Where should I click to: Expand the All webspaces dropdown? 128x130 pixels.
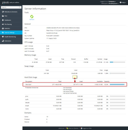(113, 3)
